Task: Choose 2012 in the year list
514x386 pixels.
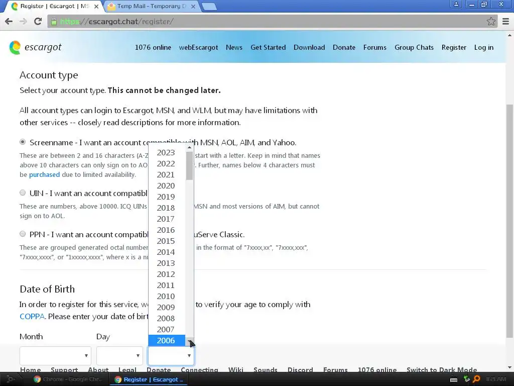Action: 167,274
